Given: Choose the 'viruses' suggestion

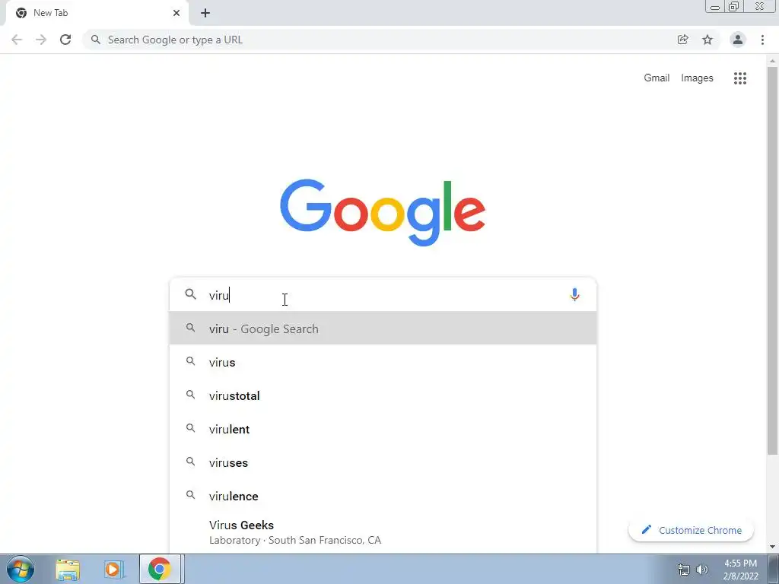Looking at the screenshot, I should 383,462.
